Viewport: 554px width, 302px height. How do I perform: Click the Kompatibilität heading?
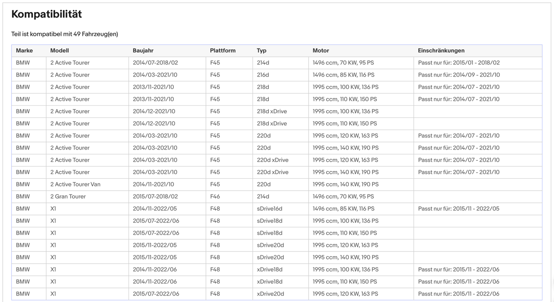point(46,14)
